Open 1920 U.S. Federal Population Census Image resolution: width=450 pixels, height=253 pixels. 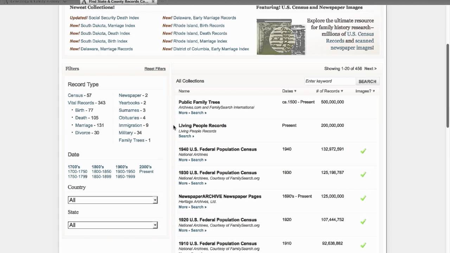point(218,220)
